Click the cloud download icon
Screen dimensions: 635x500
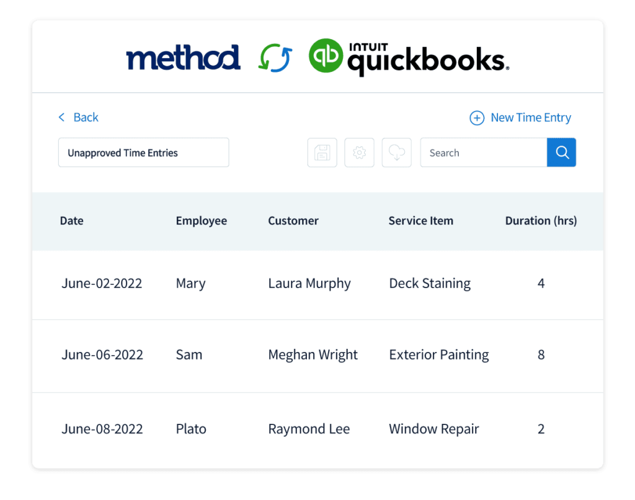click(396, 152)
